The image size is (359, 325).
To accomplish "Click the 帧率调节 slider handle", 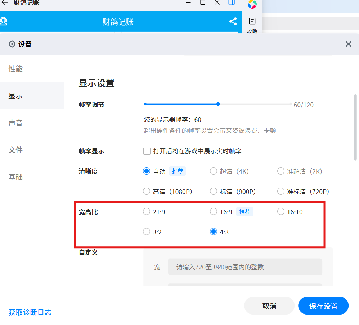I will [218, 104].
